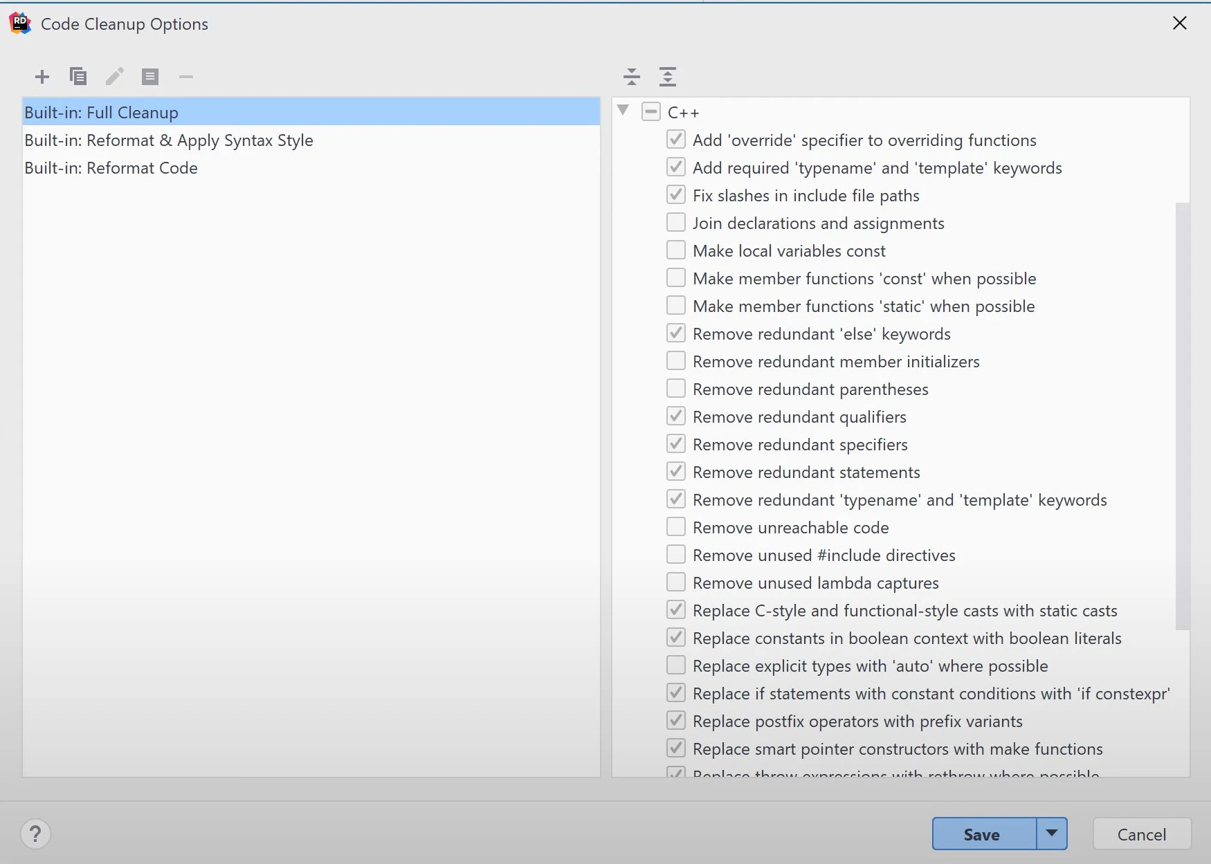This screenshot has height=864, width=1211.
Task: Enable Remove unused lambda captures
Action: [676, 582]
